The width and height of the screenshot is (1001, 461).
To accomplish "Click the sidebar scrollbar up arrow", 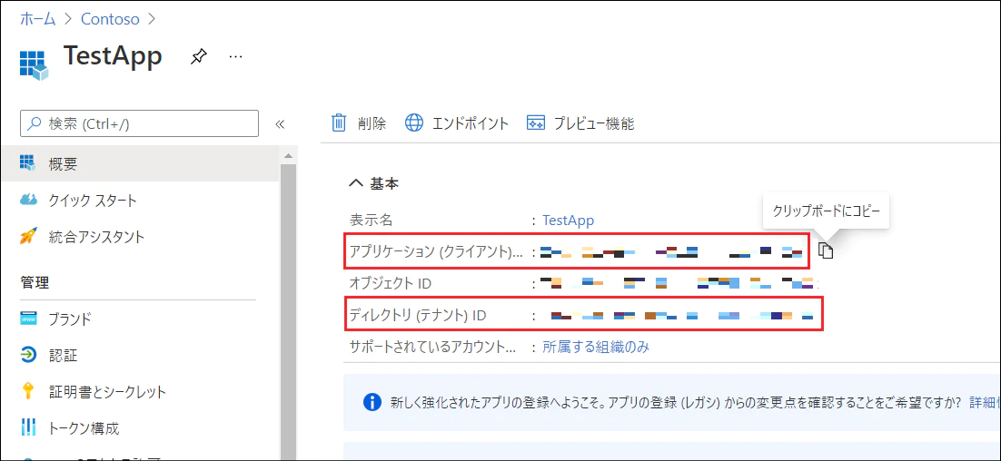I will 289,155.
